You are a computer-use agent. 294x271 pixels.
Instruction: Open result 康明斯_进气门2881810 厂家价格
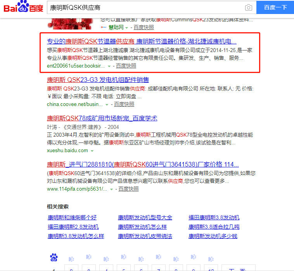pos(143,164)
